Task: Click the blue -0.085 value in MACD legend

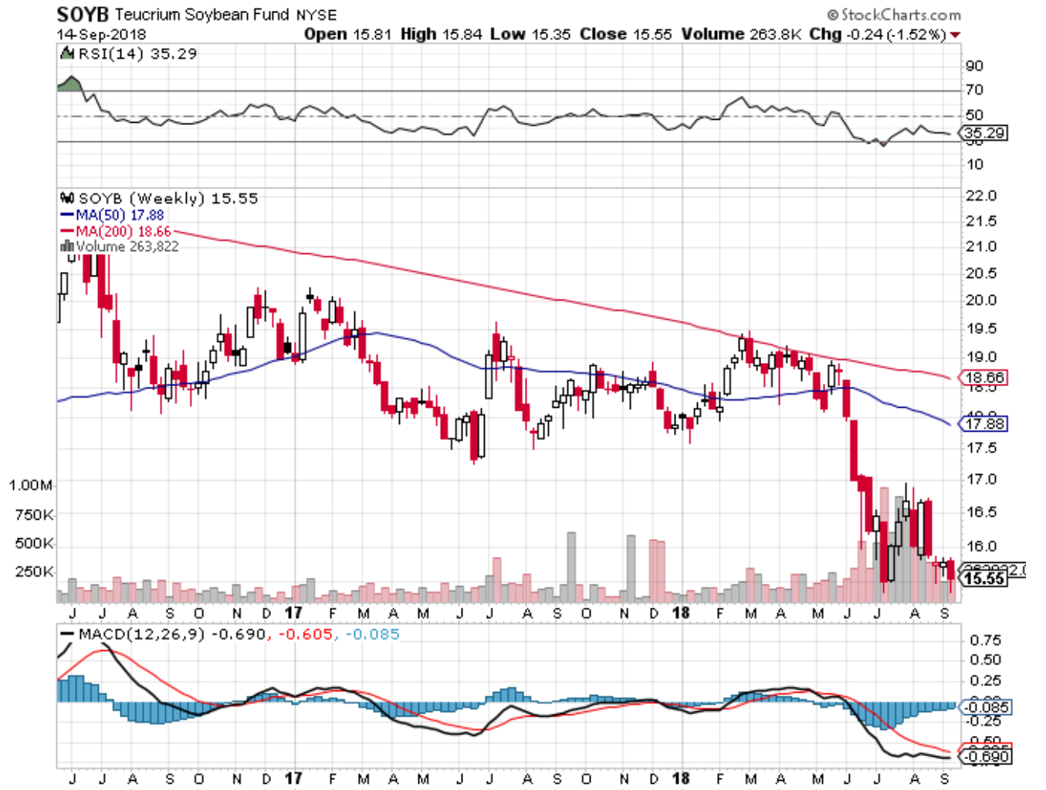Action: (x=372, y=635)
